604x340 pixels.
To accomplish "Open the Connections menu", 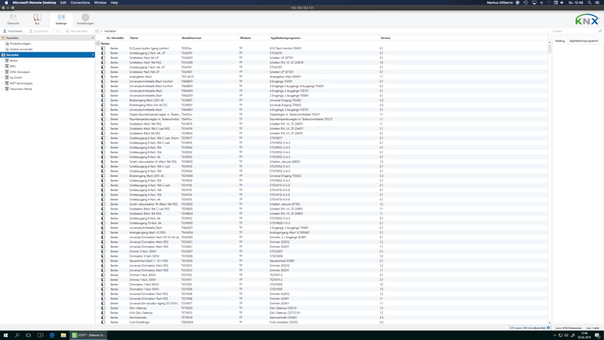I will (x=80, y=3).
